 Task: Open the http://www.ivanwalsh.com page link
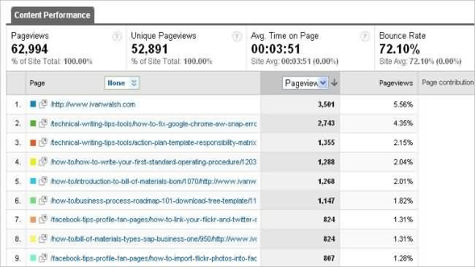pos(93,104)
